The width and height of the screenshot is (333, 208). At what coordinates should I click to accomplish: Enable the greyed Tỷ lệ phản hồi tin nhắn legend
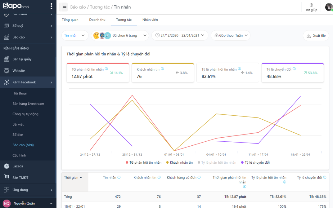pos(217,162)
